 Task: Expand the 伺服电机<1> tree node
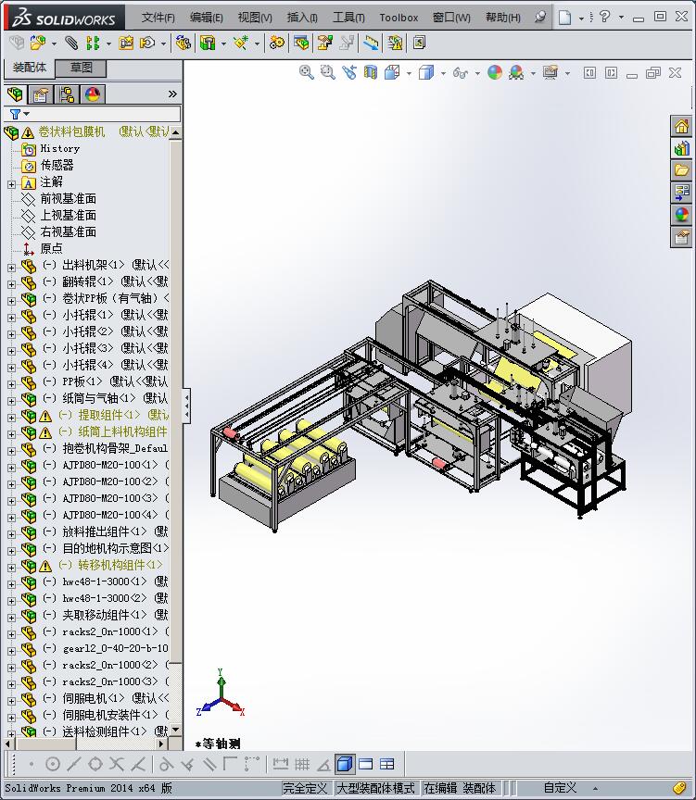(x=12, y=701)
